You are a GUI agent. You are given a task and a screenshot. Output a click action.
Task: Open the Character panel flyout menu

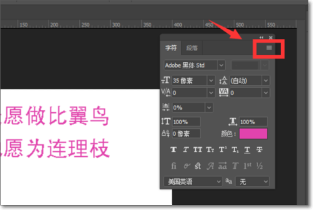tap(269, 48)
